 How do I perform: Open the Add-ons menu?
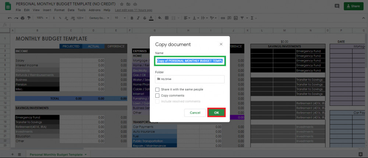95,10
